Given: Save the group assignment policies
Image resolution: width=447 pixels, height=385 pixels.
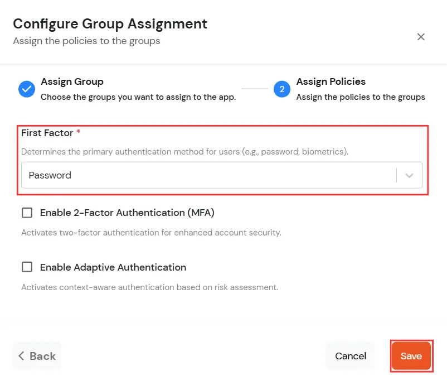Looking at the screenshot, I should pyautogui.click(x=411, y=356).
